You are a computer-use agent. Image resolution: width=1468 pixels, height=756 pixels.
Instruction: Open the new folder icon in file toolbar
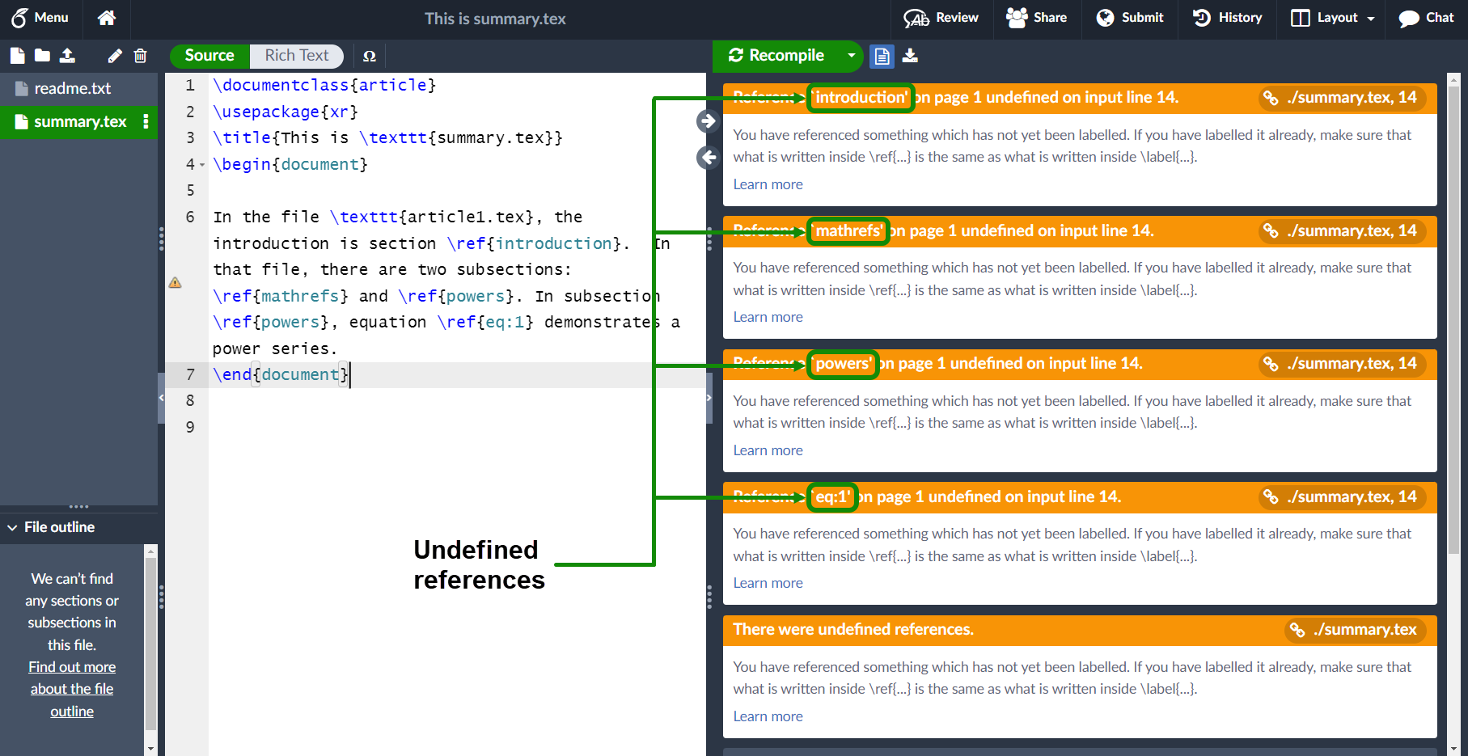[42, 56]
